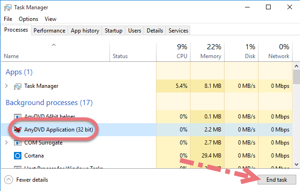This screenshot has height=191, width=300.
Task: Open the View menu
Action: coord(50,19)
